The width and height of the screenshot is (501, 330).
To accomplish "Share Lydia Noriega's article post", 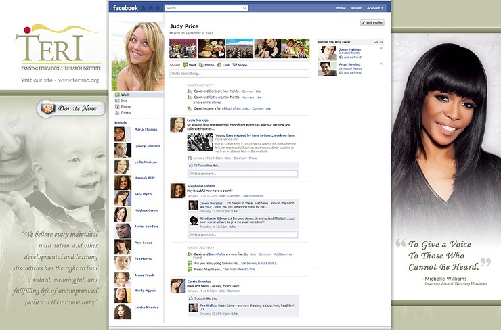I will click(253, 158).
